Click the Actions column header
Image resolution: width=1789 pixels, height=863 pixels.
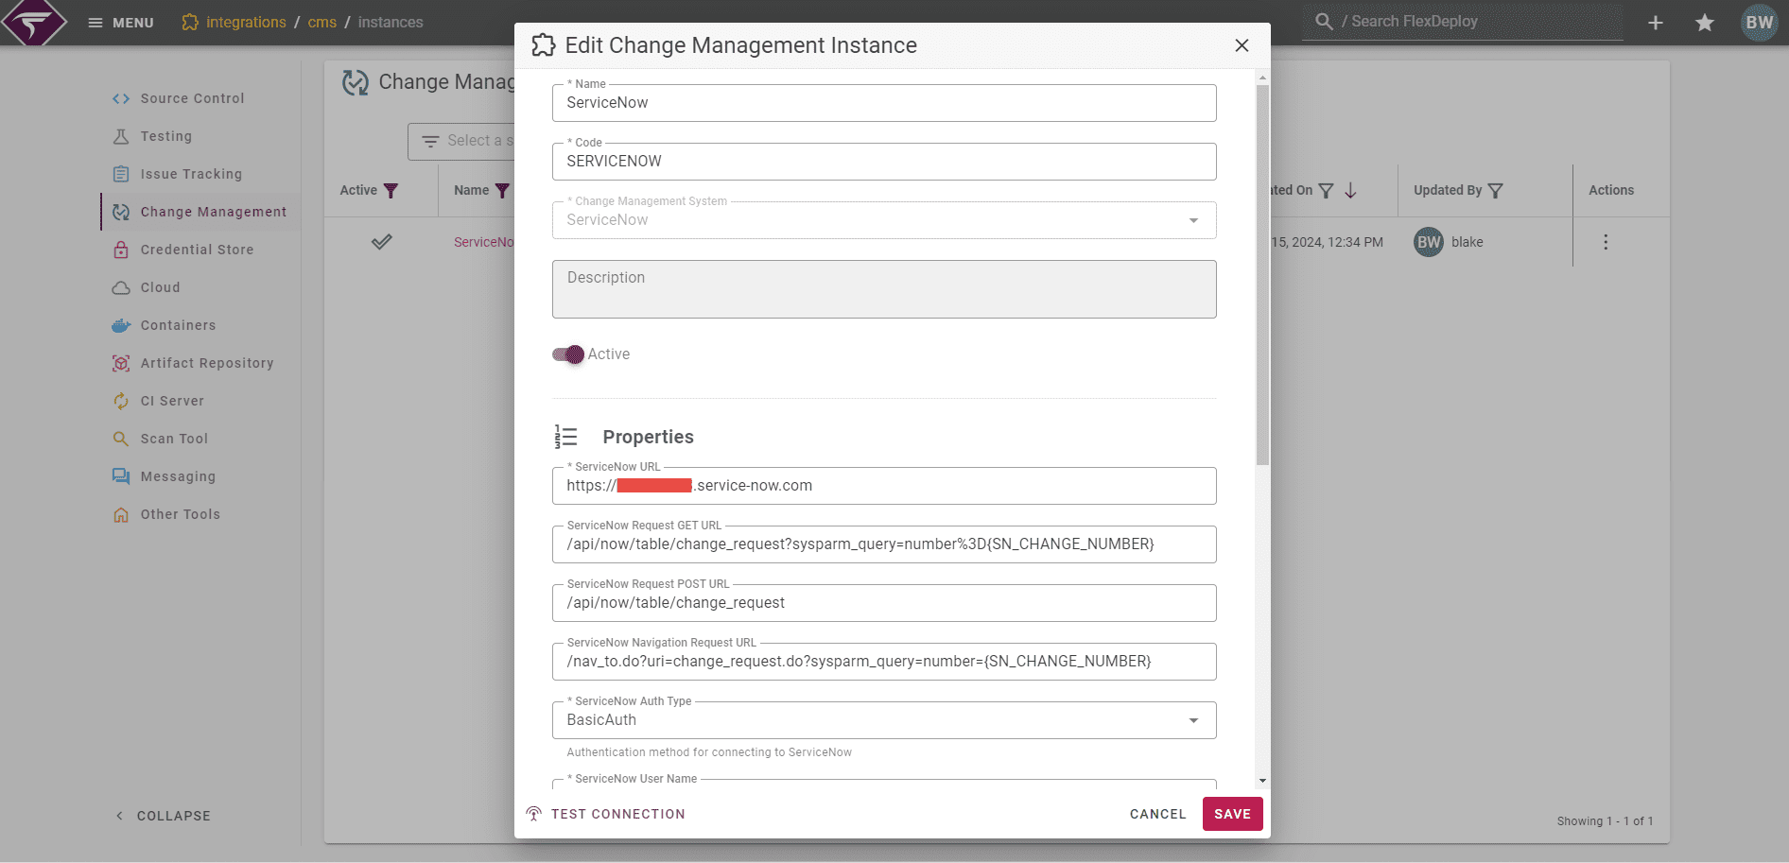[1611, 190]
